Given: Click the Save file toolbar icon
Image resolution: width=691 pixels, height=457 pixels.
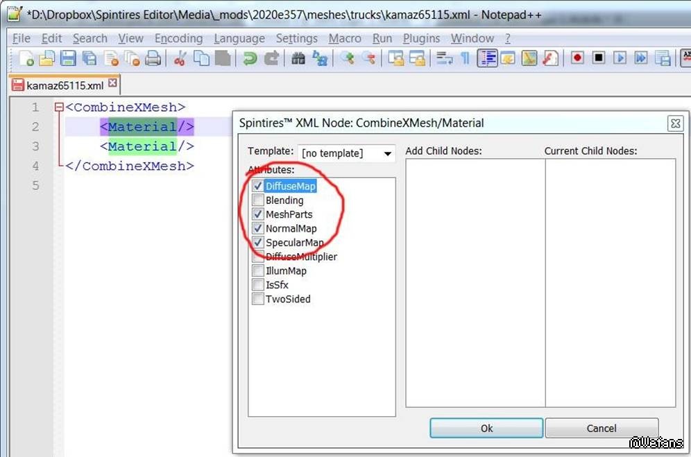Looking at the screenshot, I should 69,59.
